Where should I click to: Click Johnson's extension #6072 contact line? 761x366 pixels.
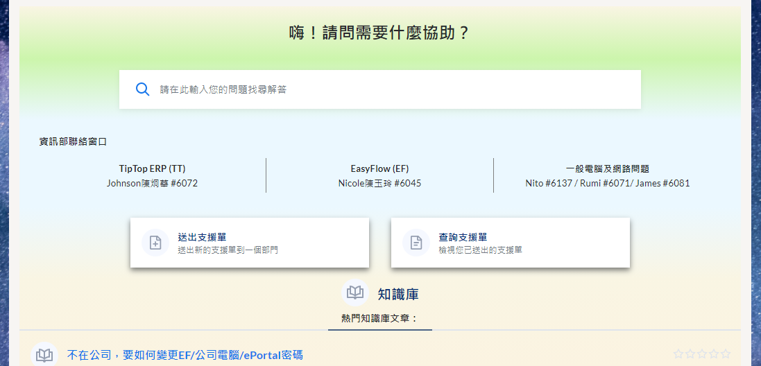coord(152,184)
